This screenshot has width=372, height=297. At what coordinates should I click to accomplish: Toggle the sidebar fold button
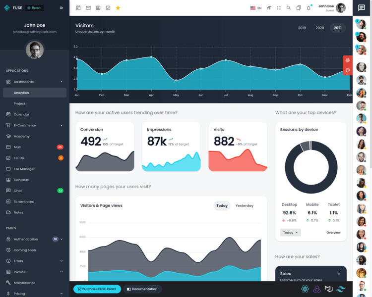[62, 8]
